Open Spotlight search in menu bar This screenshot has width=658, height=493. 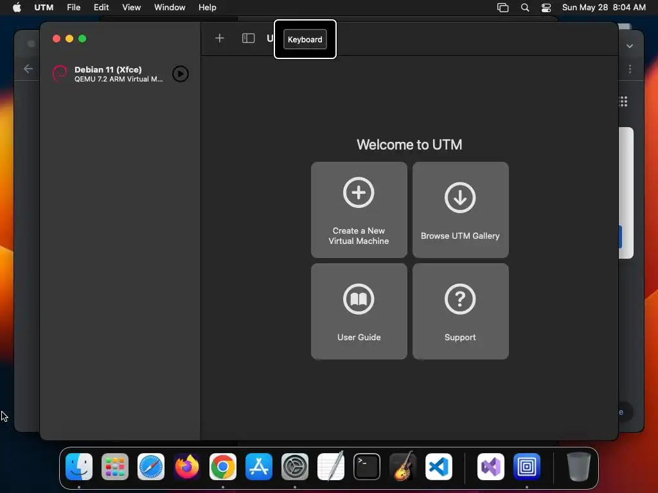click(x=524, y=8)
